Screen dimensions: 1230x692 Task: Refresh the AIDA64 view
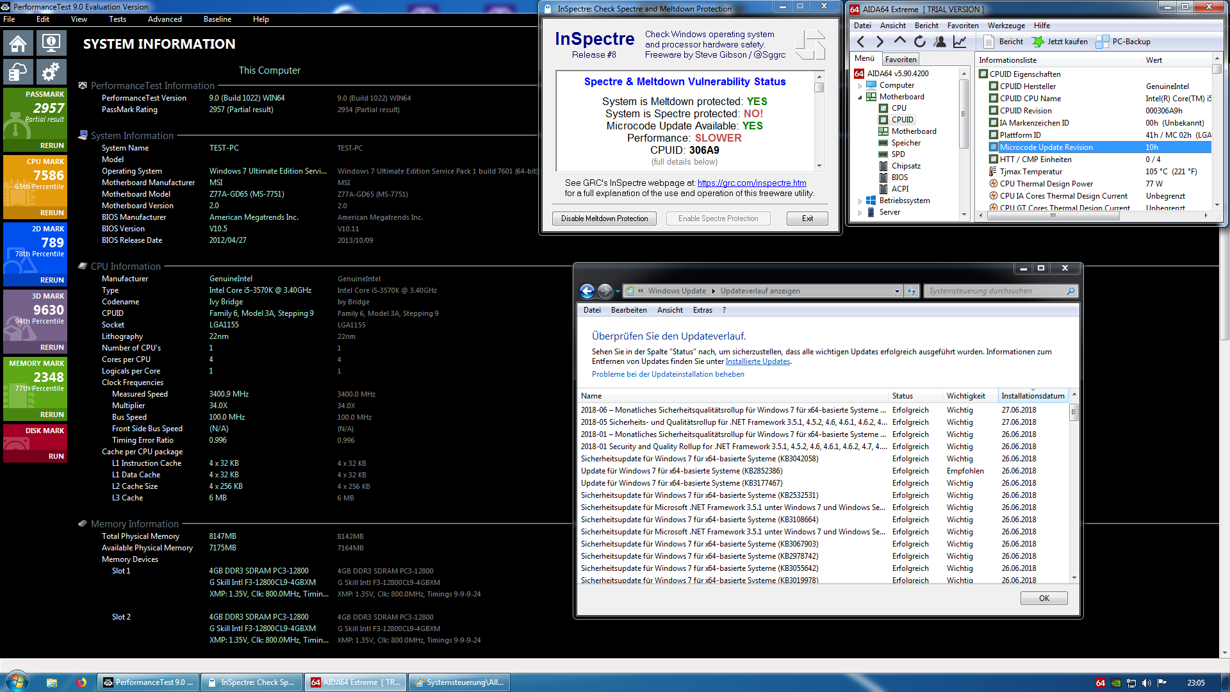(x=920, y=42)
